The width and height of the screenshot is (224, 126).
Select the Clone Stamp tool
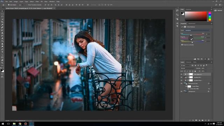[x=2, y=33]
